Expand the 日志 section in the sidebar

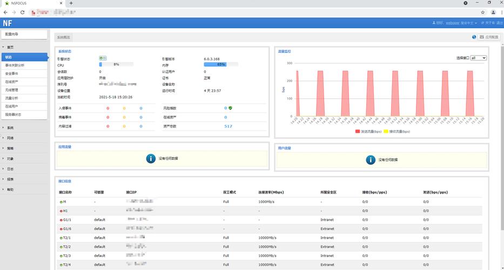[10, 169]
